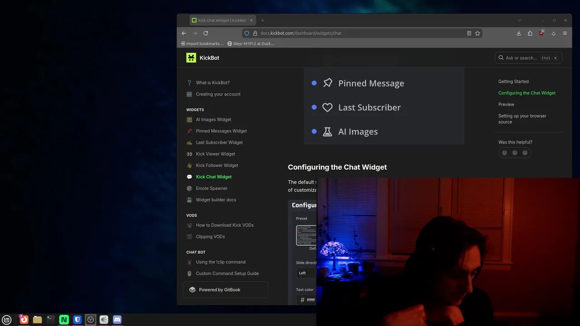
Task: Open Last Subscriber Widget docs page
Action: click(219, 143)
